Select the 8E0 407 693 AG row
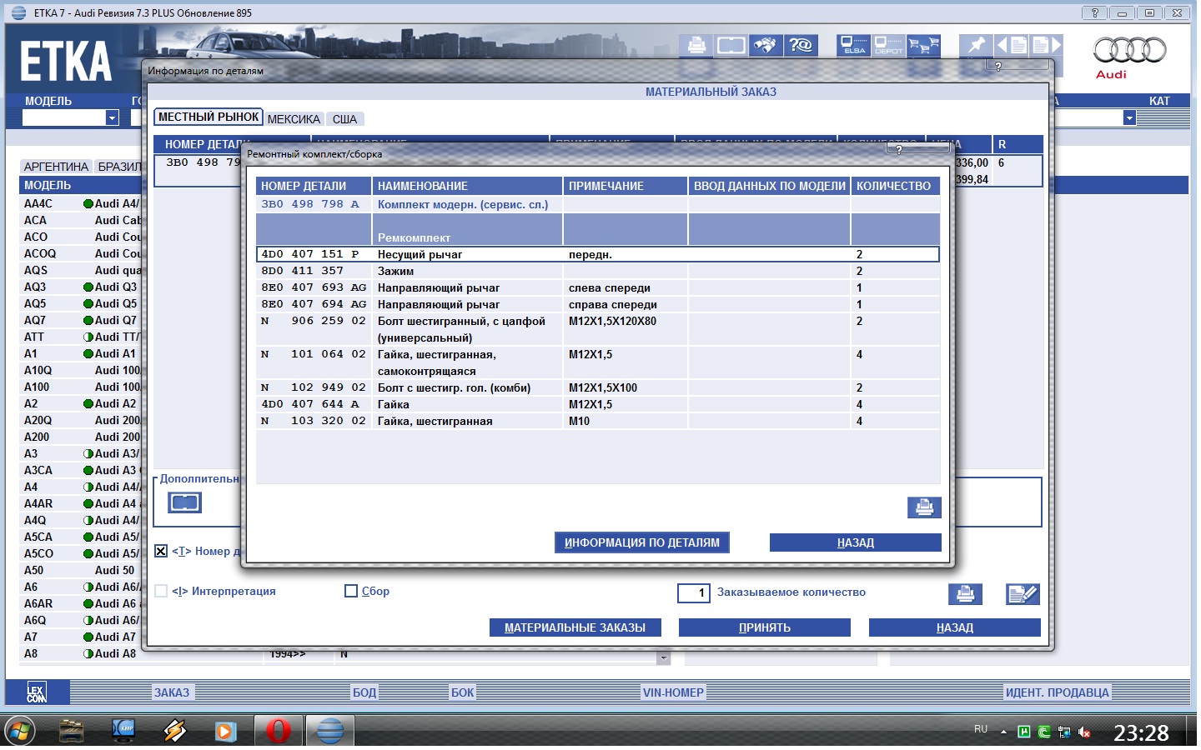This screenshot has width=1201, height=750. point(598,287)
